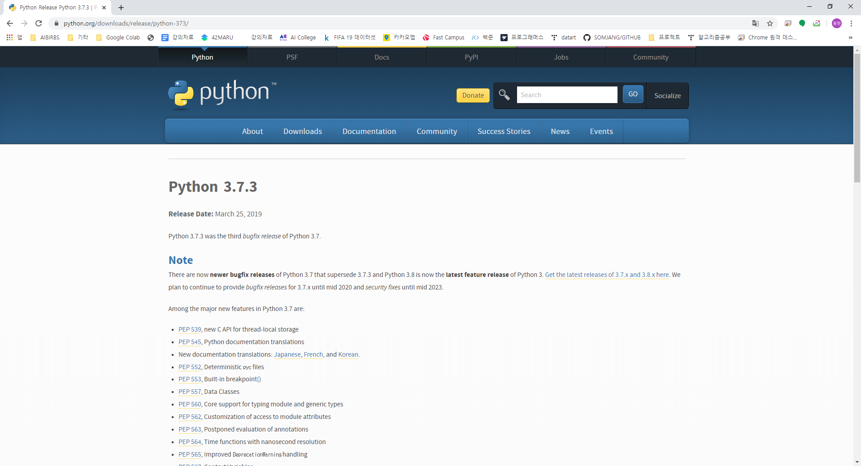The width and height of the screenshot is (861, 466).
Task: Open the PEP 552 link
Action: [190, 367]
